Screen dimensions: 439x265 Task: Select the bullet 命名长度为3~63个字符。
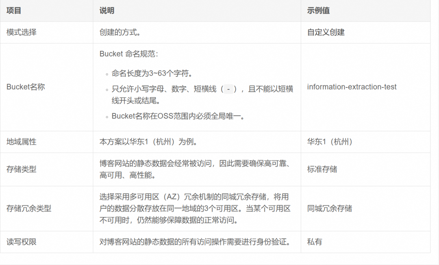pos(152,73)
